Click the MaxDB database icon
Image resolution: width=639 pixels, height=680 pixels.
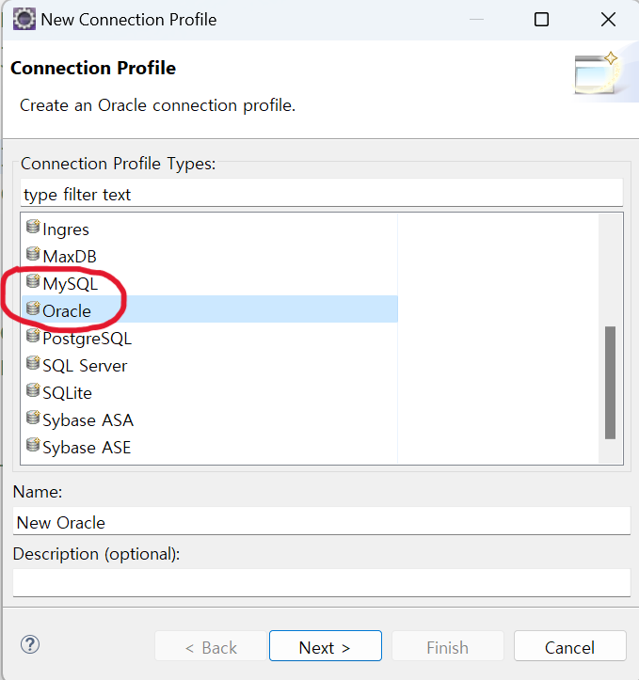click(x=33, y=254)
